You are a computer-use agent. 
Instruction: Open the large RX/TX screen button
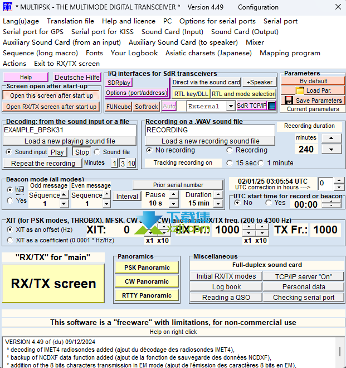(53, 283)
